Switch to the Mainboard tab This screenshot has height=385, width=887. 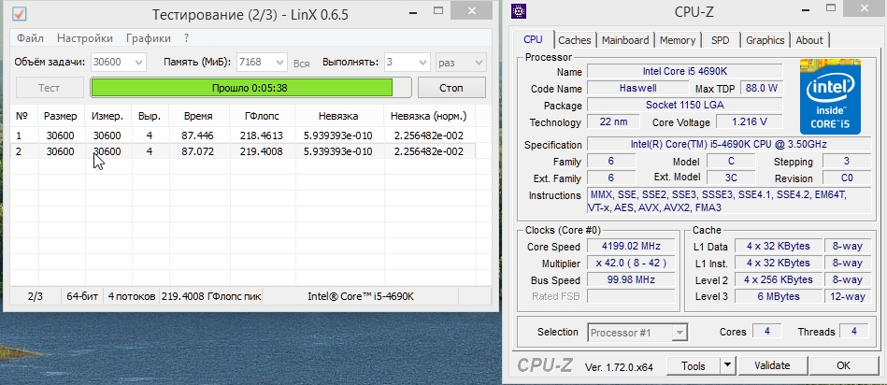point(625,40)
